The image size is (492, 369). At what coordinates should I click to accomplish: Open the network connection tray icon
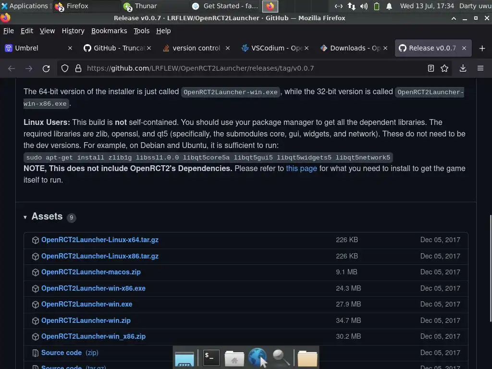[351, 6]
